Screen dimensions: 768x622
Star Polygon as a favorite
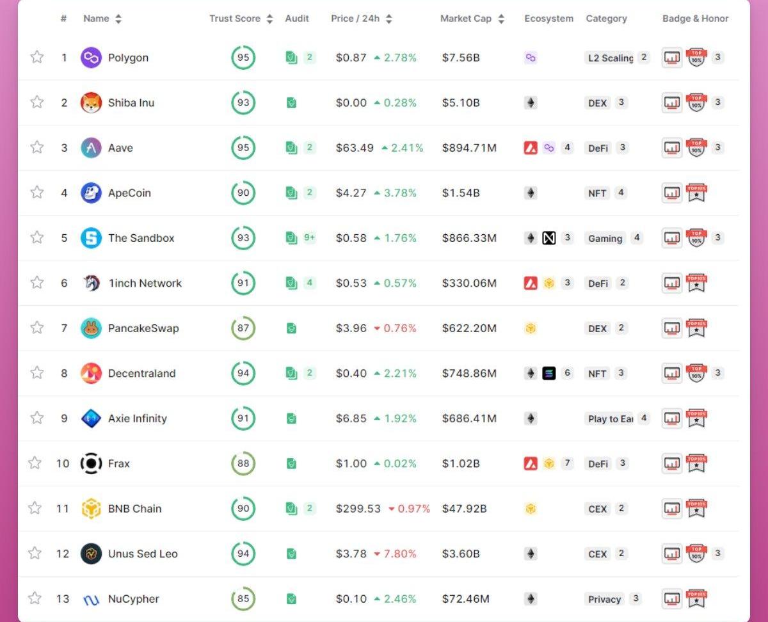[37, 58]
